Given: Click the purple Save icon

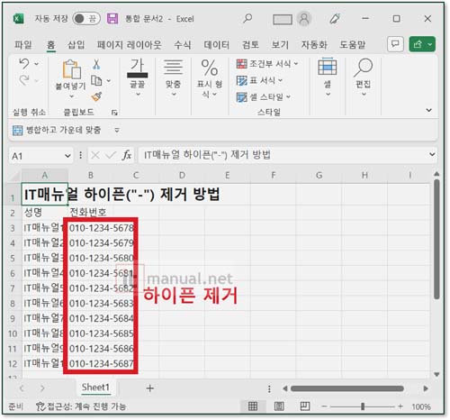Looking at the screenshot, I should (112, 19).
